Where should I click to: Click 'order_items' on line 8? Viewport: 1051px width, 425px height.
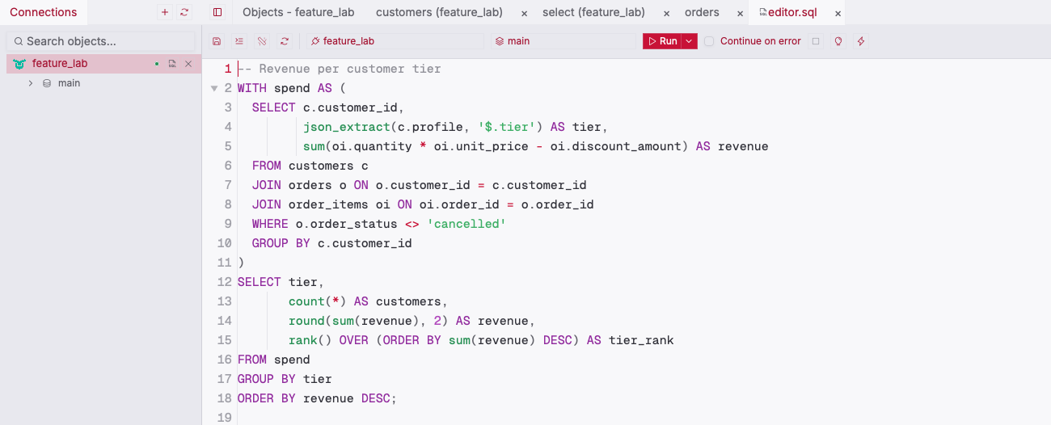328,204
